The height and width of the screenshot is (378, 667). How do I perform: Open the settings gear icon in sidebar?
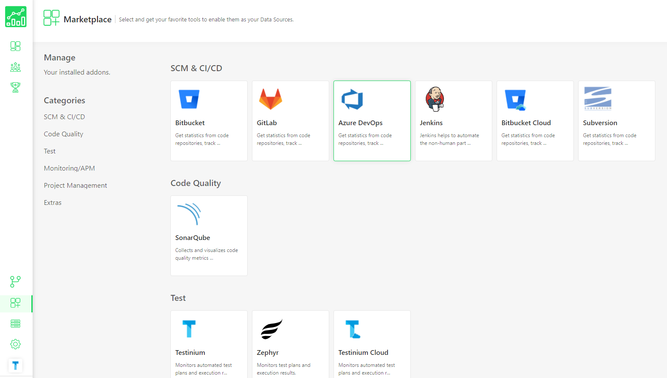15,344
